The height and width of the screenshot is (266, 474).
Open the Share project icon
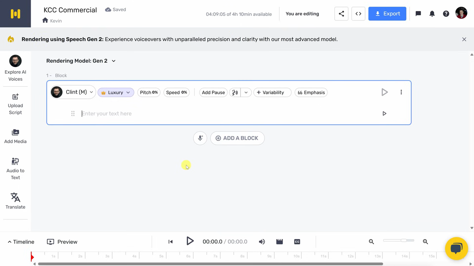(341, 14)
